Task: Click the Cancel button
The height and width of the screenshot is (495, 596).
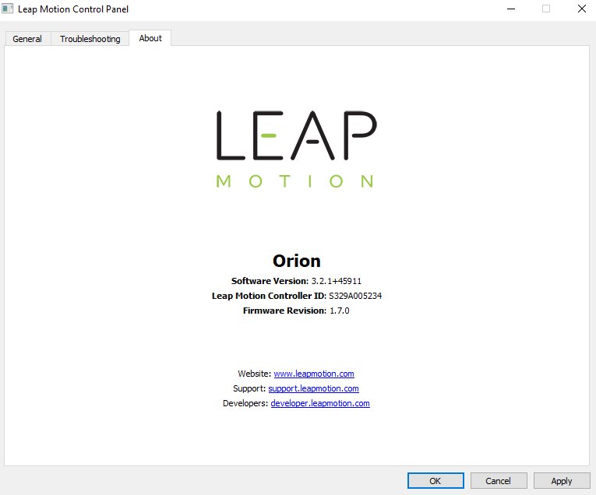Action: coord(499,480)
